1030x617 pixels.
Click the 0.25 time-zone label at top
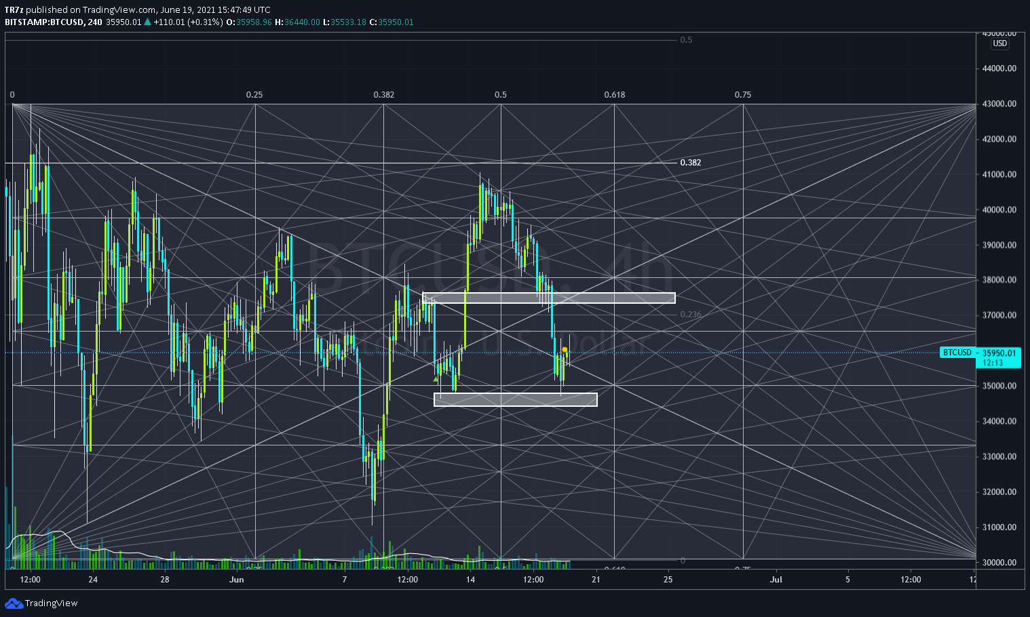254,95
